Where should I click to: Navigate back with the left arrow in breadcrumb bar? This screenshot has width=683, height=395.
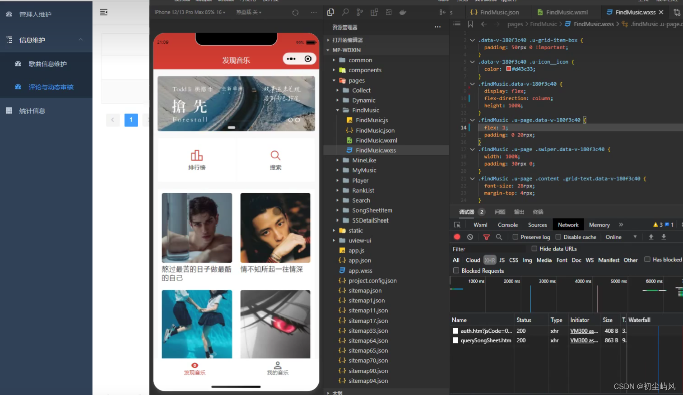click(484, 24)
